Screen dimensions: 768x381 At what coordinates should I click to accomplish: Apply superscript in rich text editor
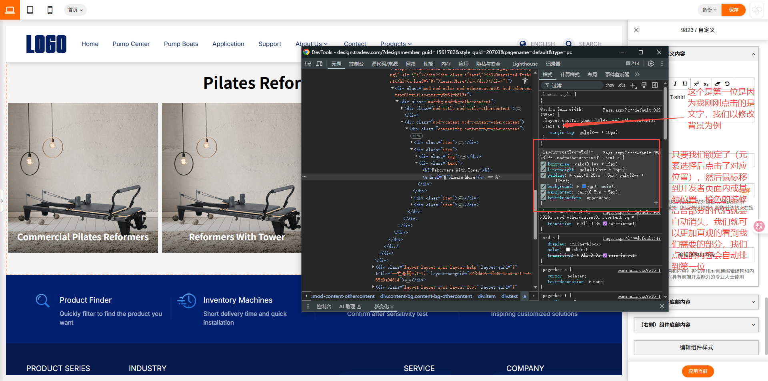tap(696, 84)
